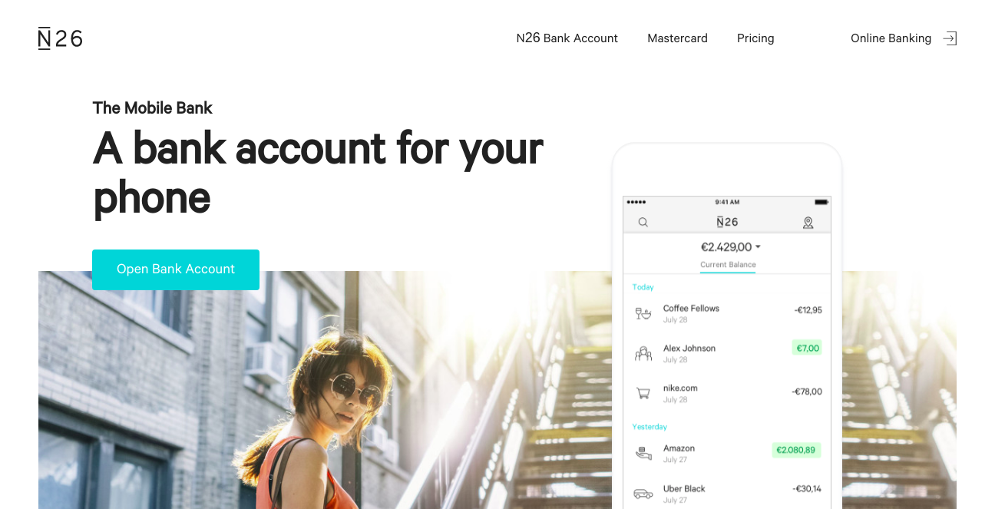Tap the nike.com shopping cart icon
The image size is (995, 509).
tap(643, 393)
